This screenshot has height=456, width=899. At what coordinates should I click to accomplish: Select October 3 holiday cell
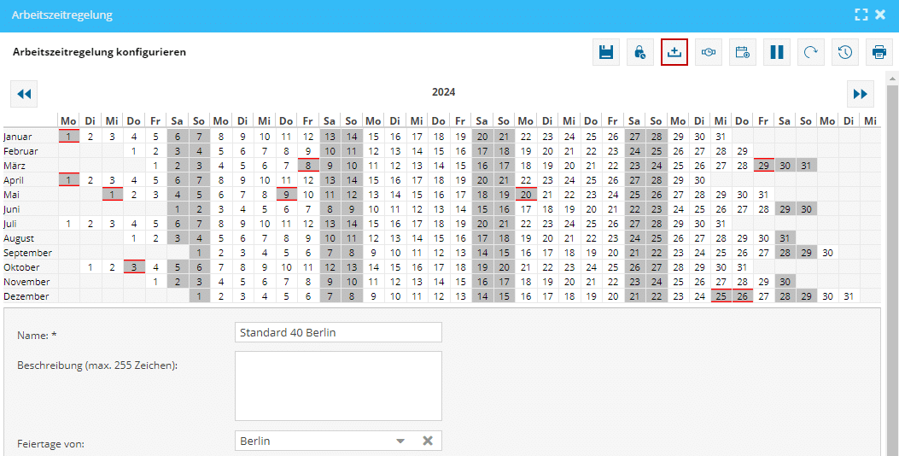click(x=133, y=267)
